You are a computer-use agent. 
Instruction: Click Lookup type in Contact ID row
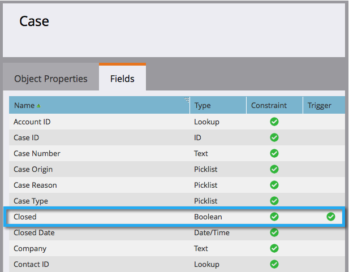click(206, 265)
